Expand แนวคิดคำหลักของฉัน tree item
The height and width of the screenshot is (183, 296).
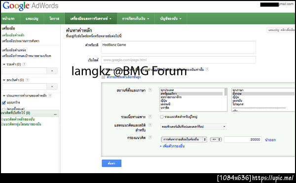click(1, 120)
